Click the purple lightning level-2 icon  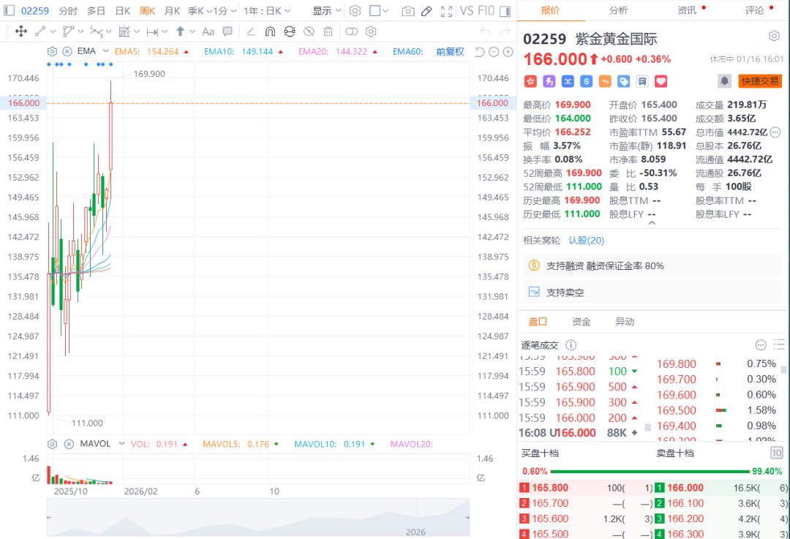[x=549, y=81]
